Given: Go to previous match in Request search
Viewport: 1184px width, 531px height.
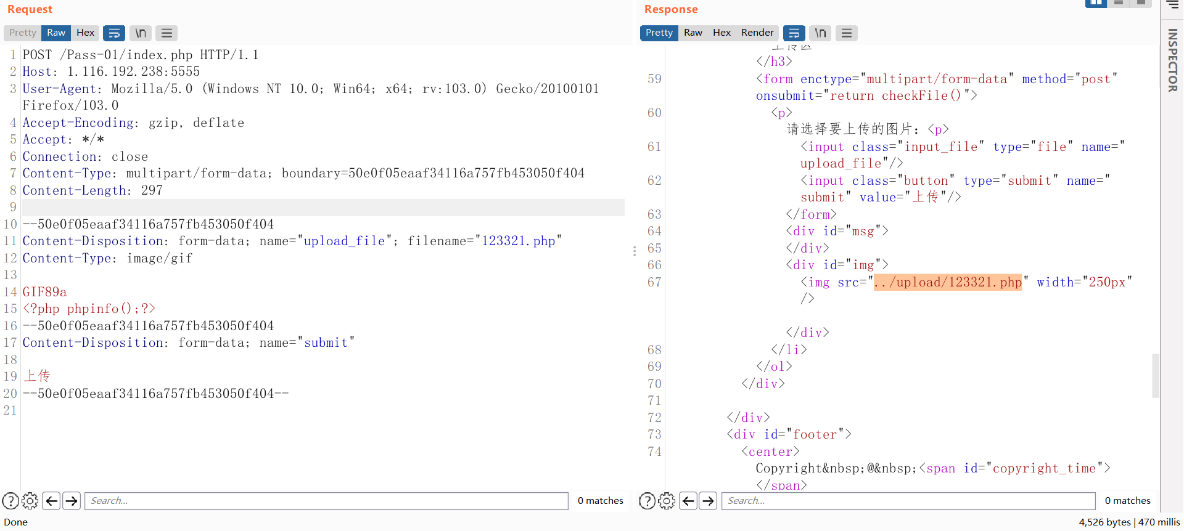Looking at the screenshot, I should (52, 501).
